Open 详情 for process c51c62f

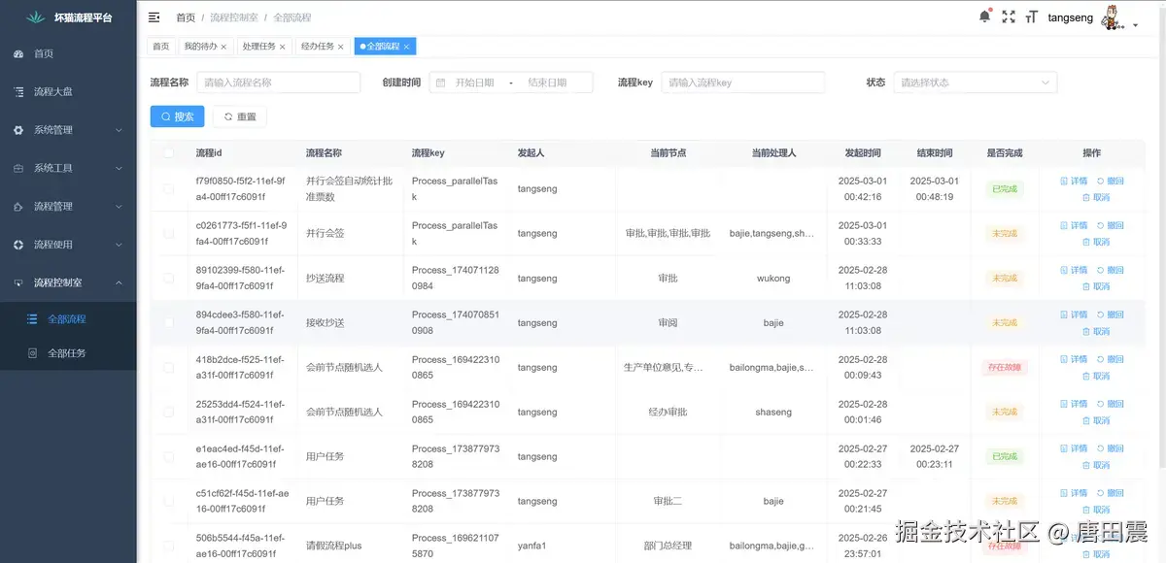(x=1074, y=493)
